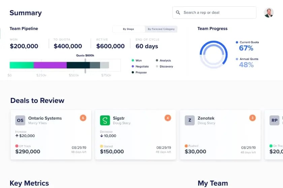Click the My Team heading

213,183
